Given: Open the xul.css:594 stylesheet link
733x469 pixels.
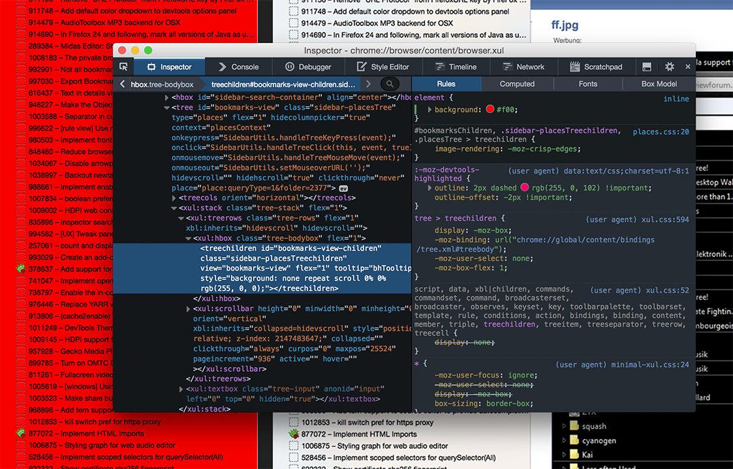Looking at the screenshot, I should (665, 220).
